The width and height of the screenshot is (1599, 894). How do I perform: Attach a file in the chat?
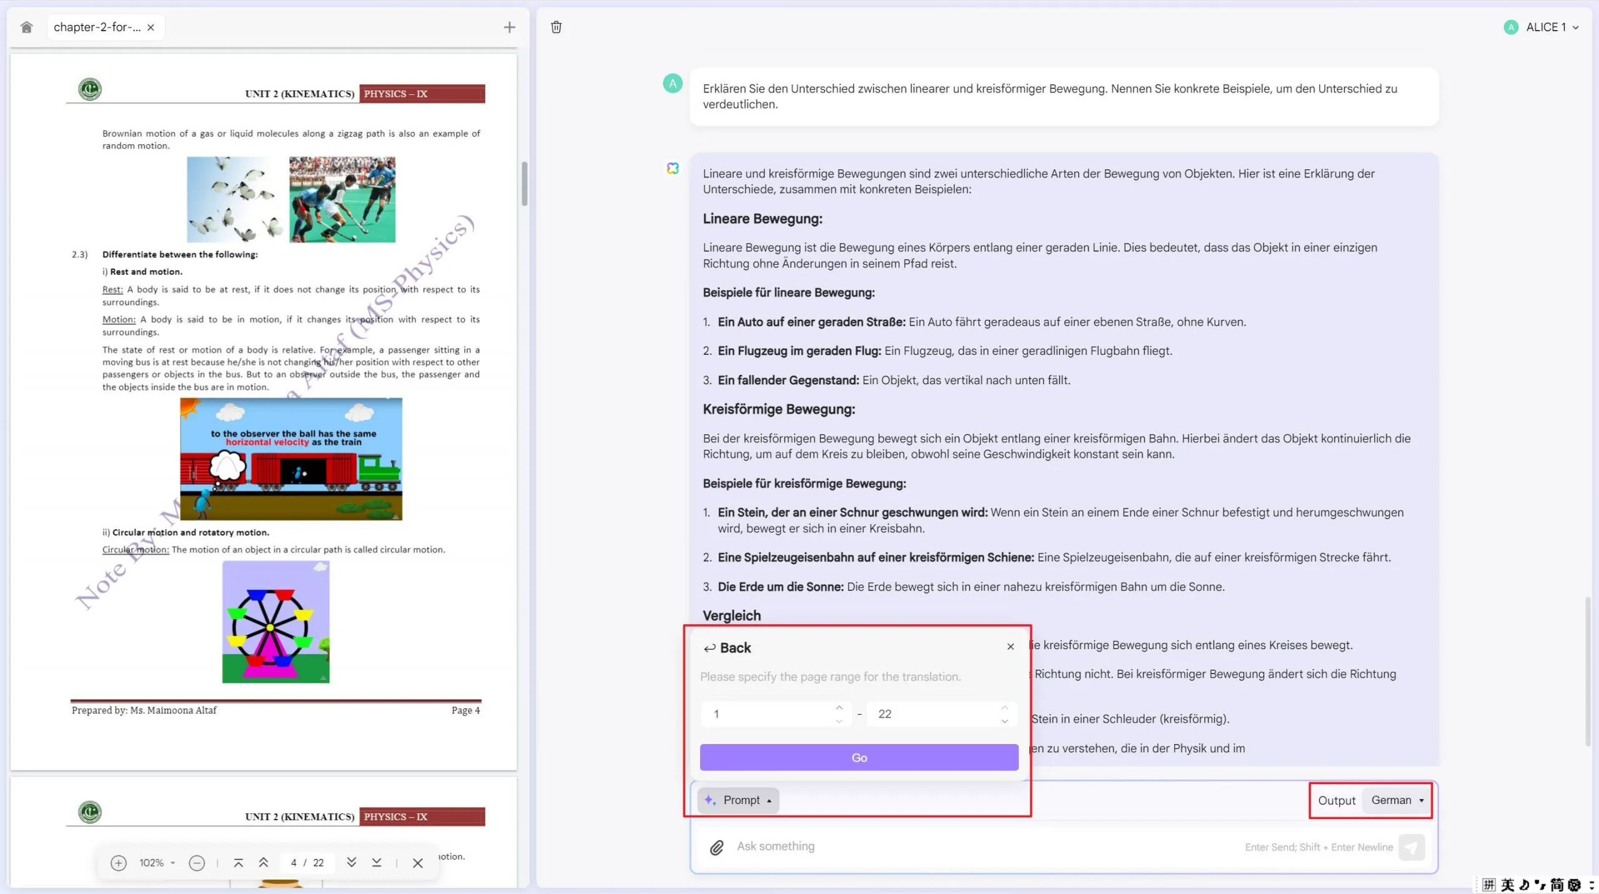coord(717,847)
